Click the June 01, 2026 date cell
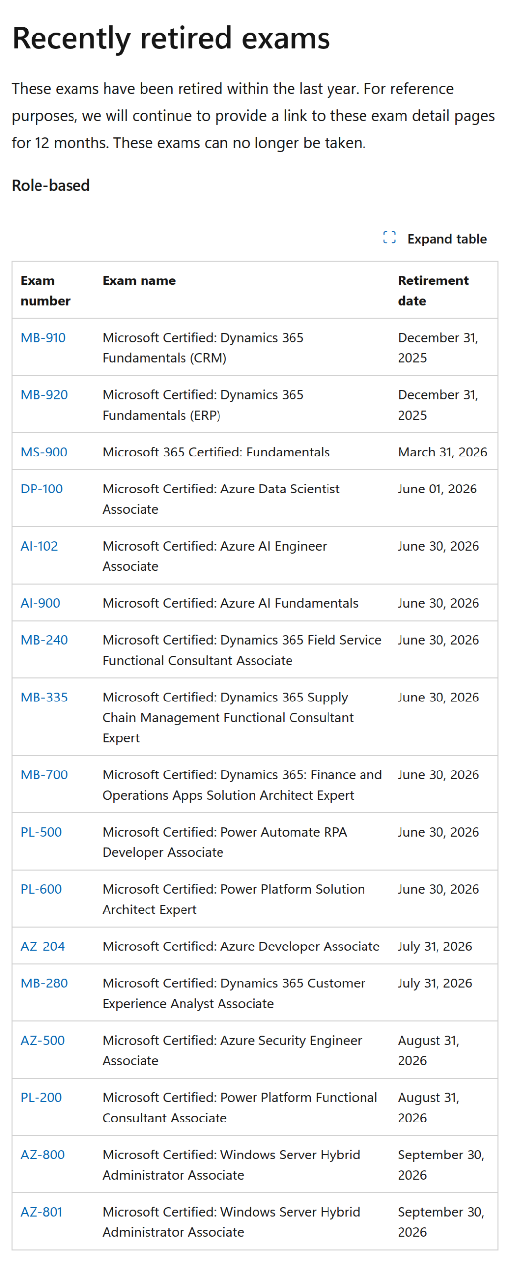 coord(437,489)
